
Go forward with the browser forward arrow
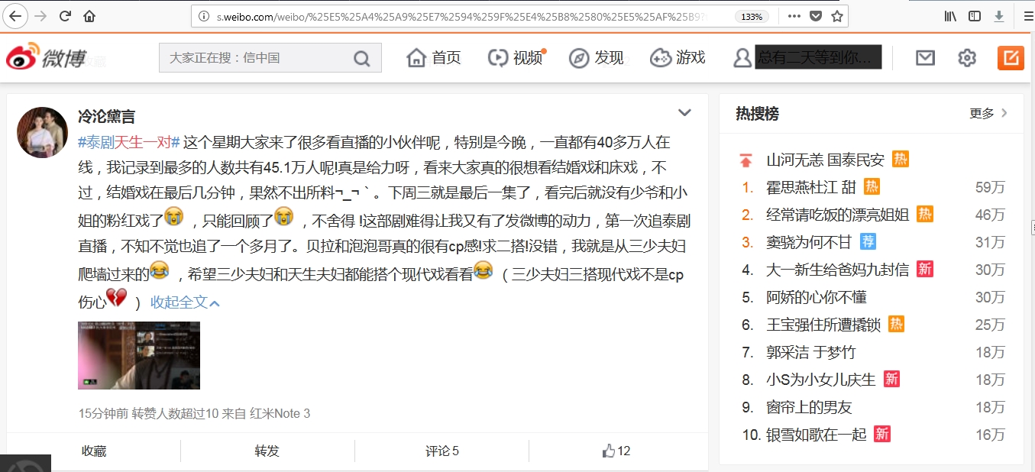[x=40, y=16]
